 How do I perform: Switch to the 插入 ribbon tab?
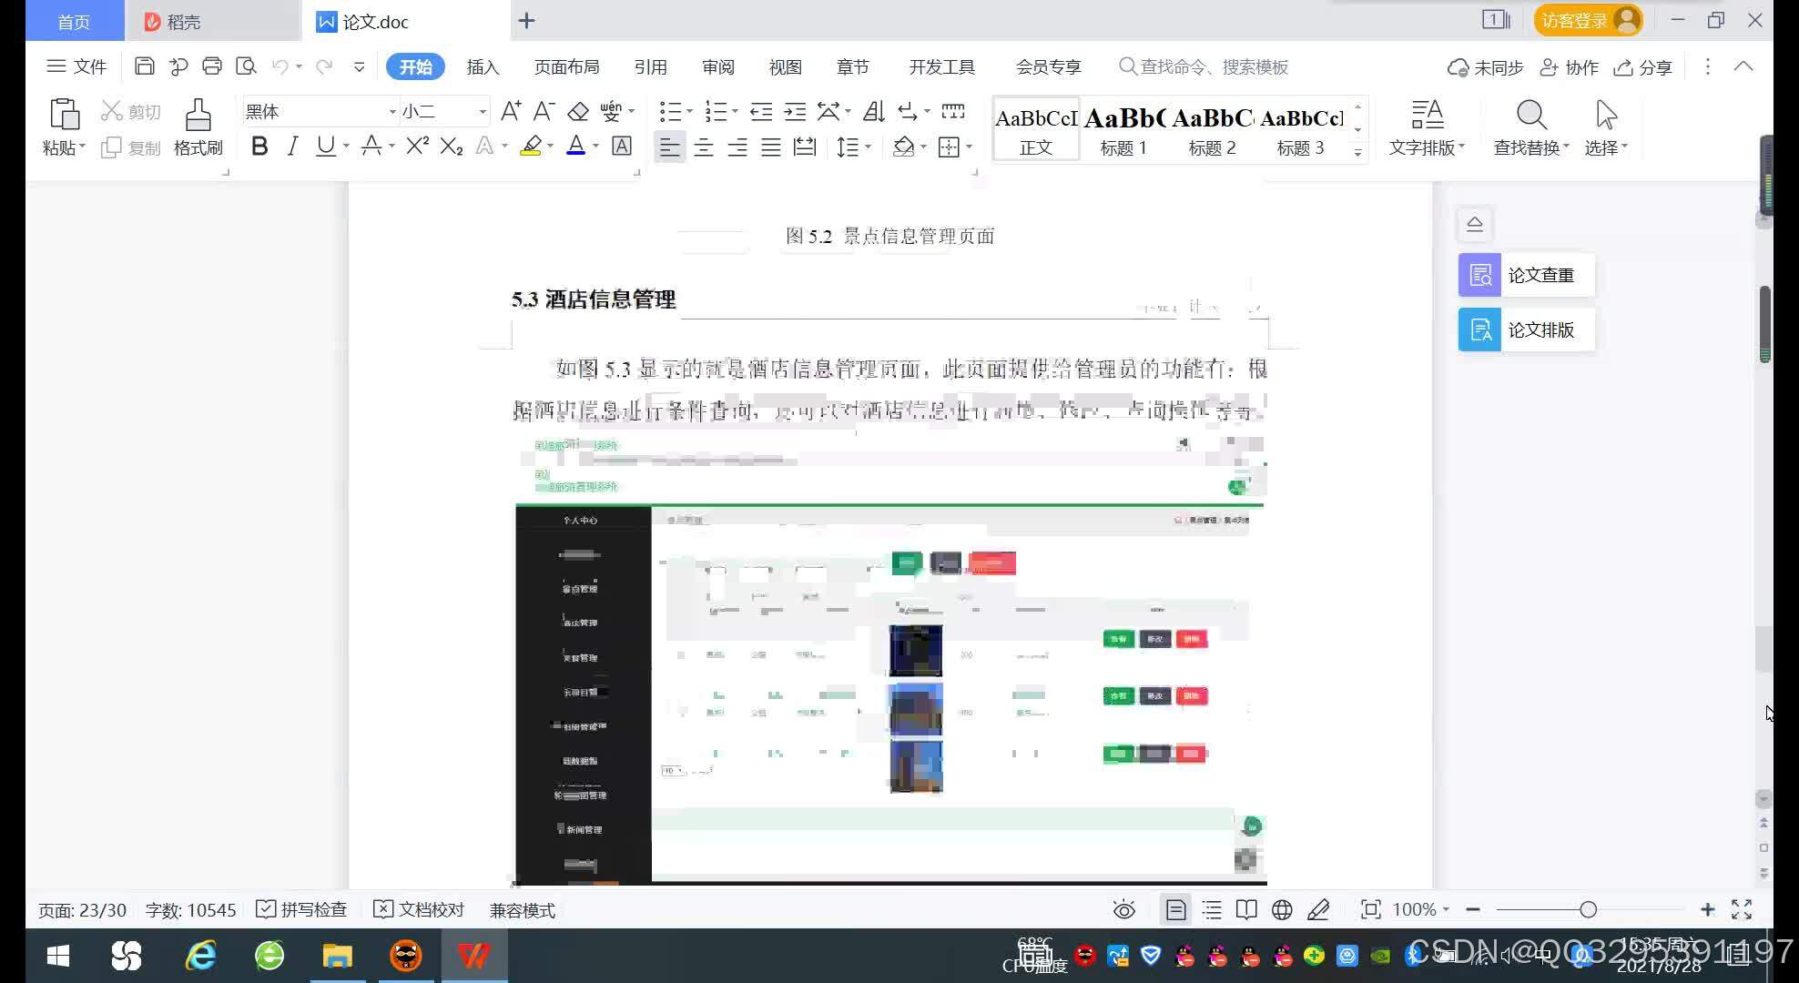483,66
